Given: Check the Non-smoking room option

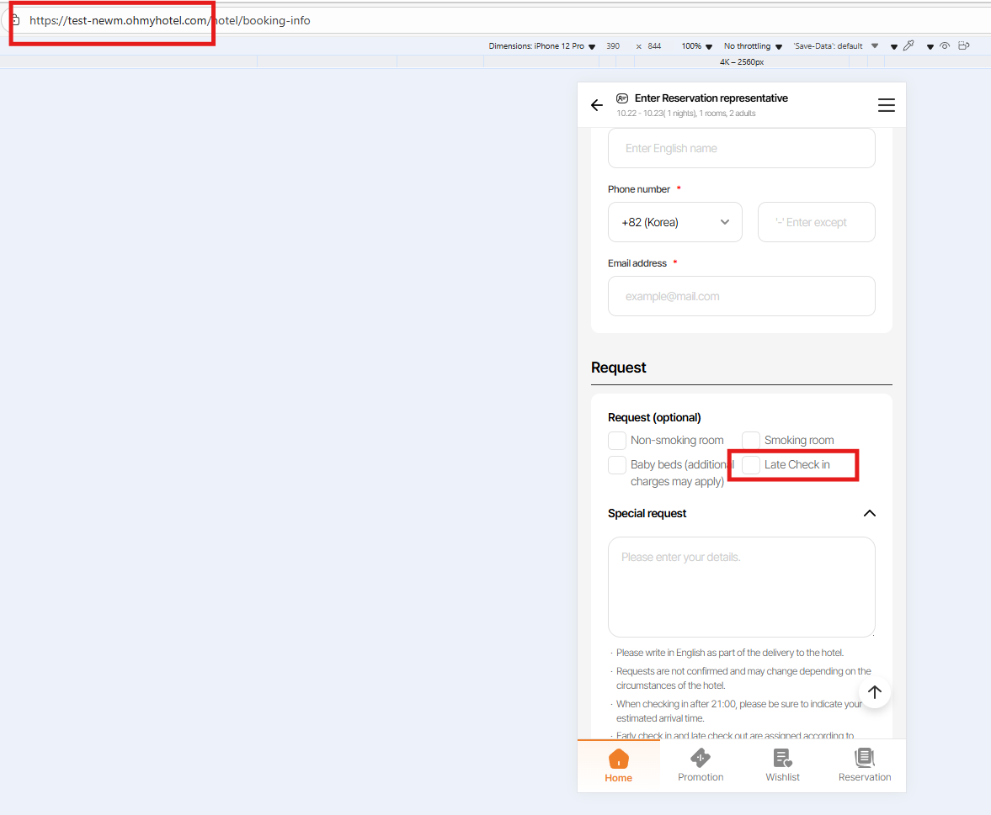Looking at the screenshot, I should (617, 440).
